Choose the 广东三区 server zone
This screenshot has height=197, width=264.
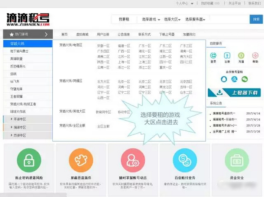[x=186, y=46]
